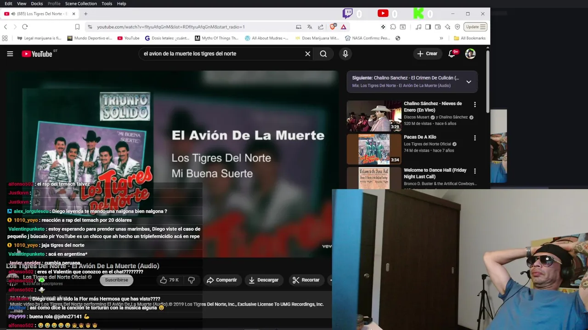Image resolution: width=588 pixels, height=330 pixels.
Task: Click the address bar share icon
Action: point(321,27)
